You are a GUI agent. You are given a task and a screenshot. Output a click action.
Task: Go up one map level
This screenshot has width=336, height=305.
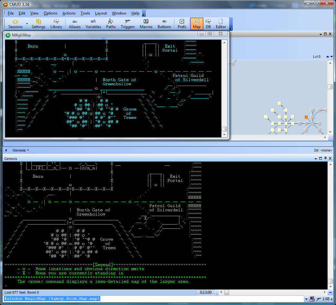pos(328,57)
